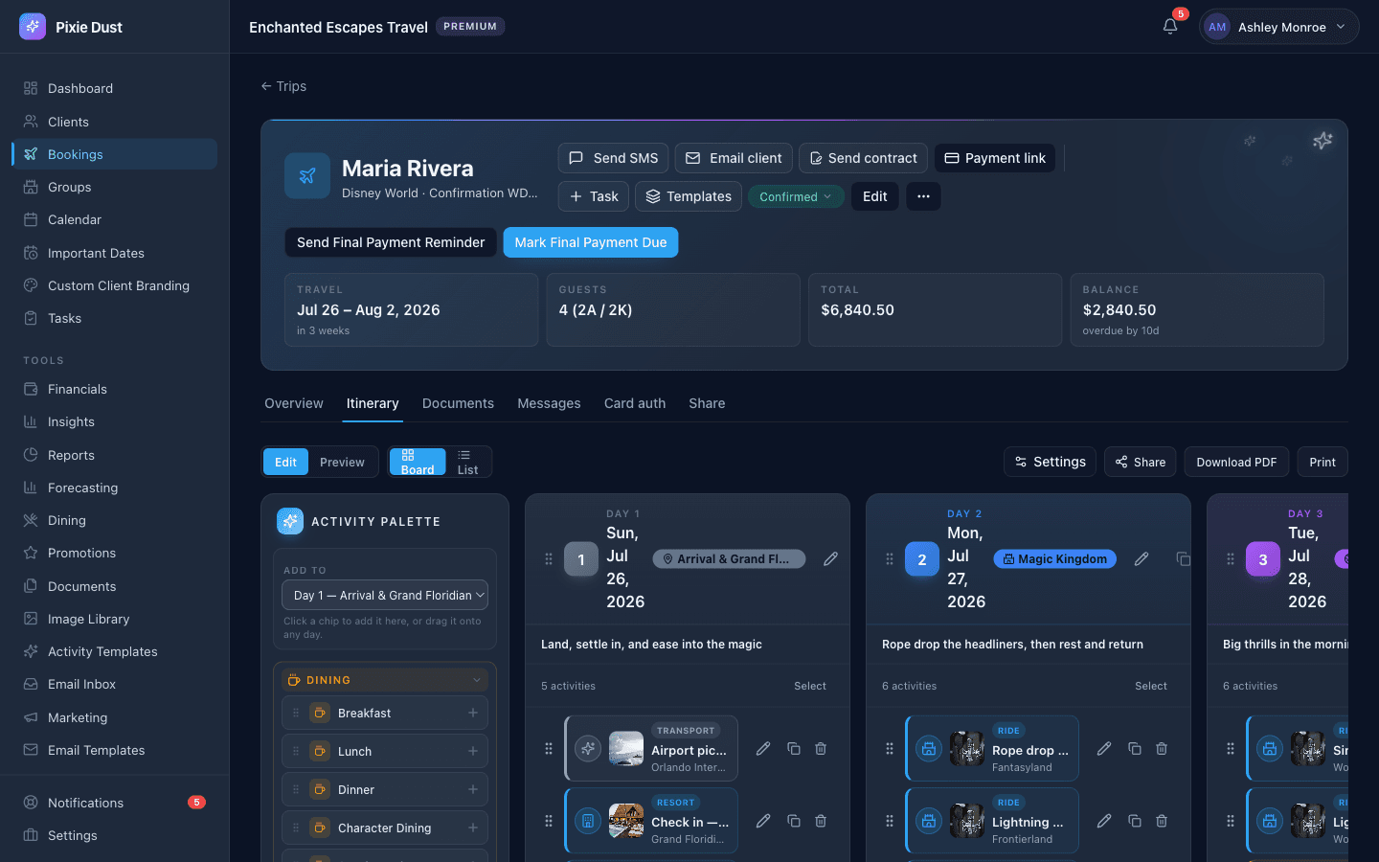
Task: Edit Day 2 header with pencil icon
Action: 1142,558
